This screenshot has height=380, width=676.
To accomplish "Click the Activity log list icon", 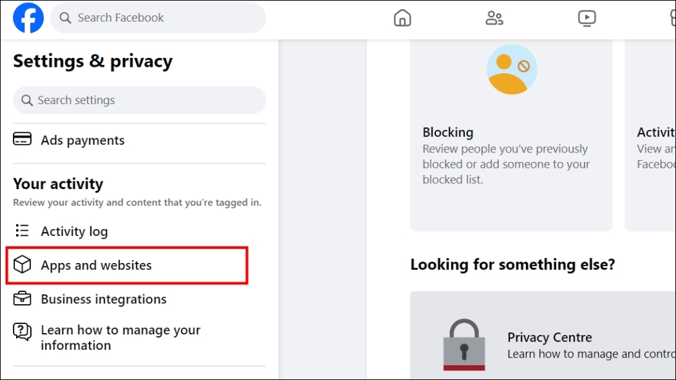I will click(21, 230).
